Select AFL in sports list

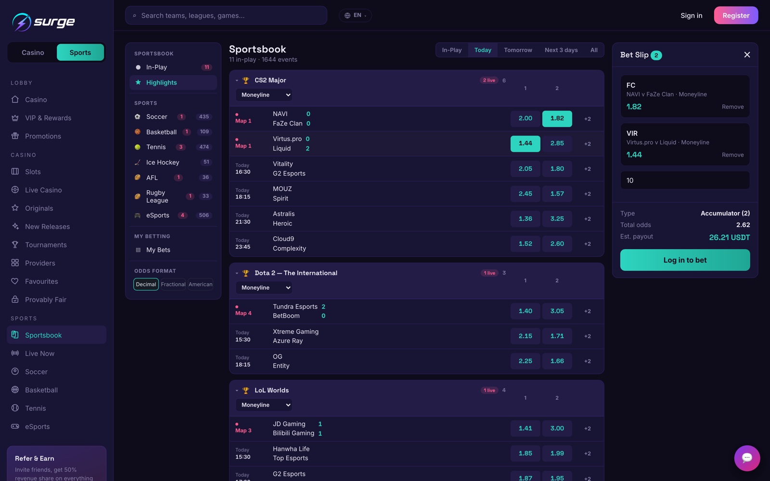173,177
